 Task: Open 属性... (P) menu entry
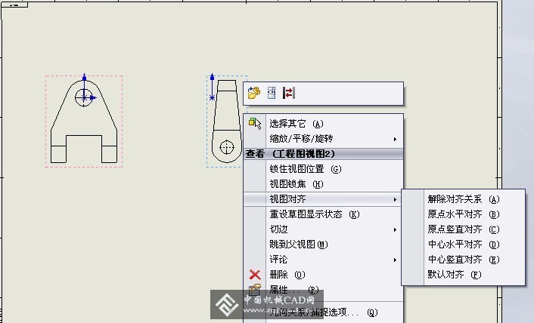point(324,289)
